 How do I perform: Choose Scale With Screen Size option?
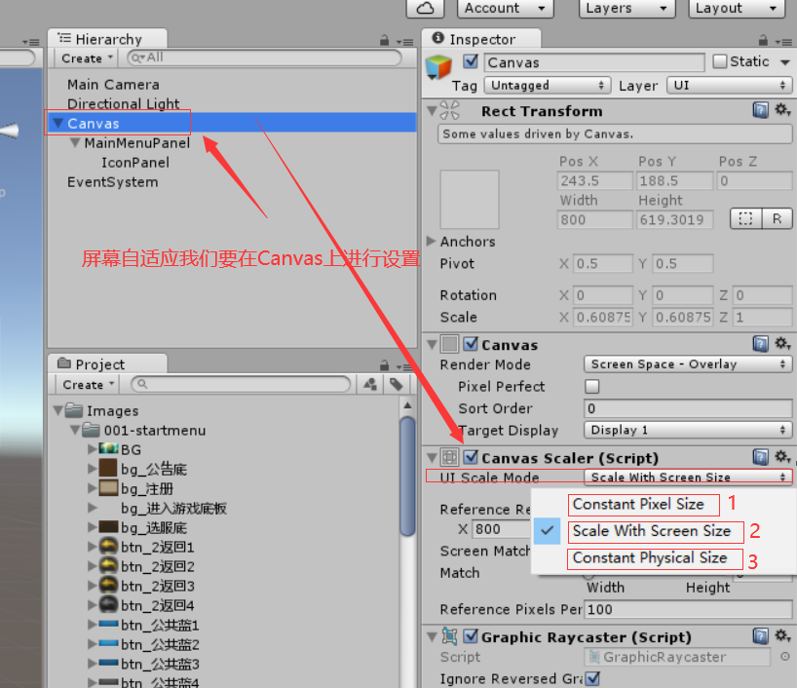click(x=652, y=531)
